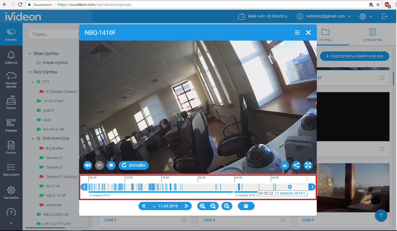Image resolution: width=397 pixels, height=231 pixels.
Task: Open События section in sidebar
Action: (11, 58)
